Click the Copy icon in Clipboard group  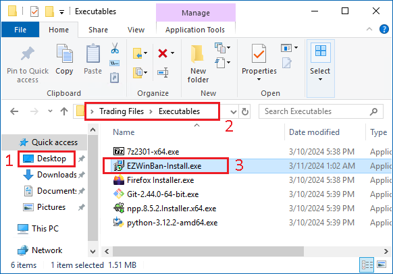(64, 53)
